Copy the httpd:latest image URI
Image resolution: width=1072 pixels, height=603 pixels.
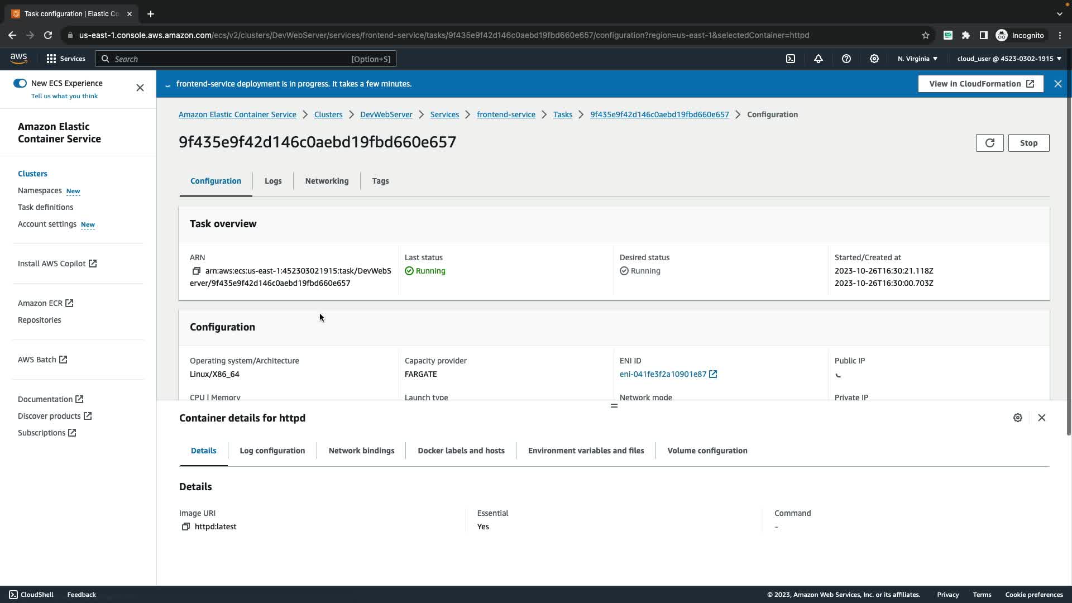pos(186,527)
